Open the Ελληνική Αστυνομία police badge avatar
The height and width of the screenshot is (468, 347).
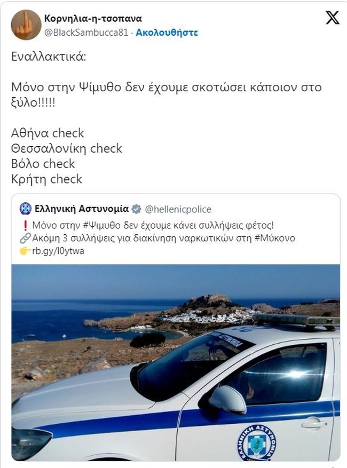(26, 208)
